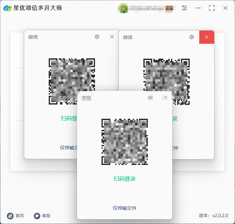The image size is (235, 224).
Task: Click 仅传输文件 in the left 微信 window
Action: pos(68,148)
